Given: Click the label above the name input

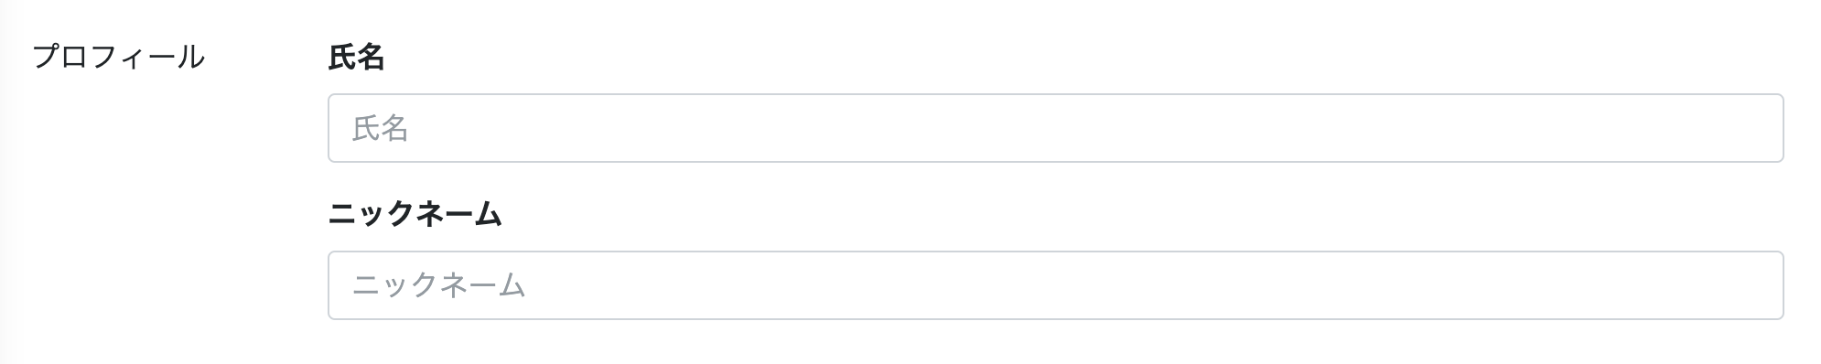Looking at the screenshot, I should click(x=356, y=58).
